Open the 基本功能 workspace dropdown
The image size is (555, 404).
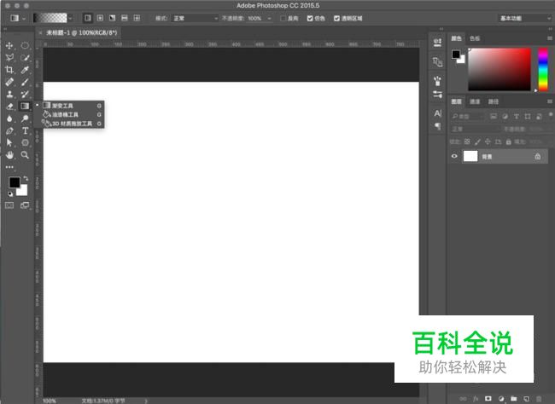(x=523, y=18)
